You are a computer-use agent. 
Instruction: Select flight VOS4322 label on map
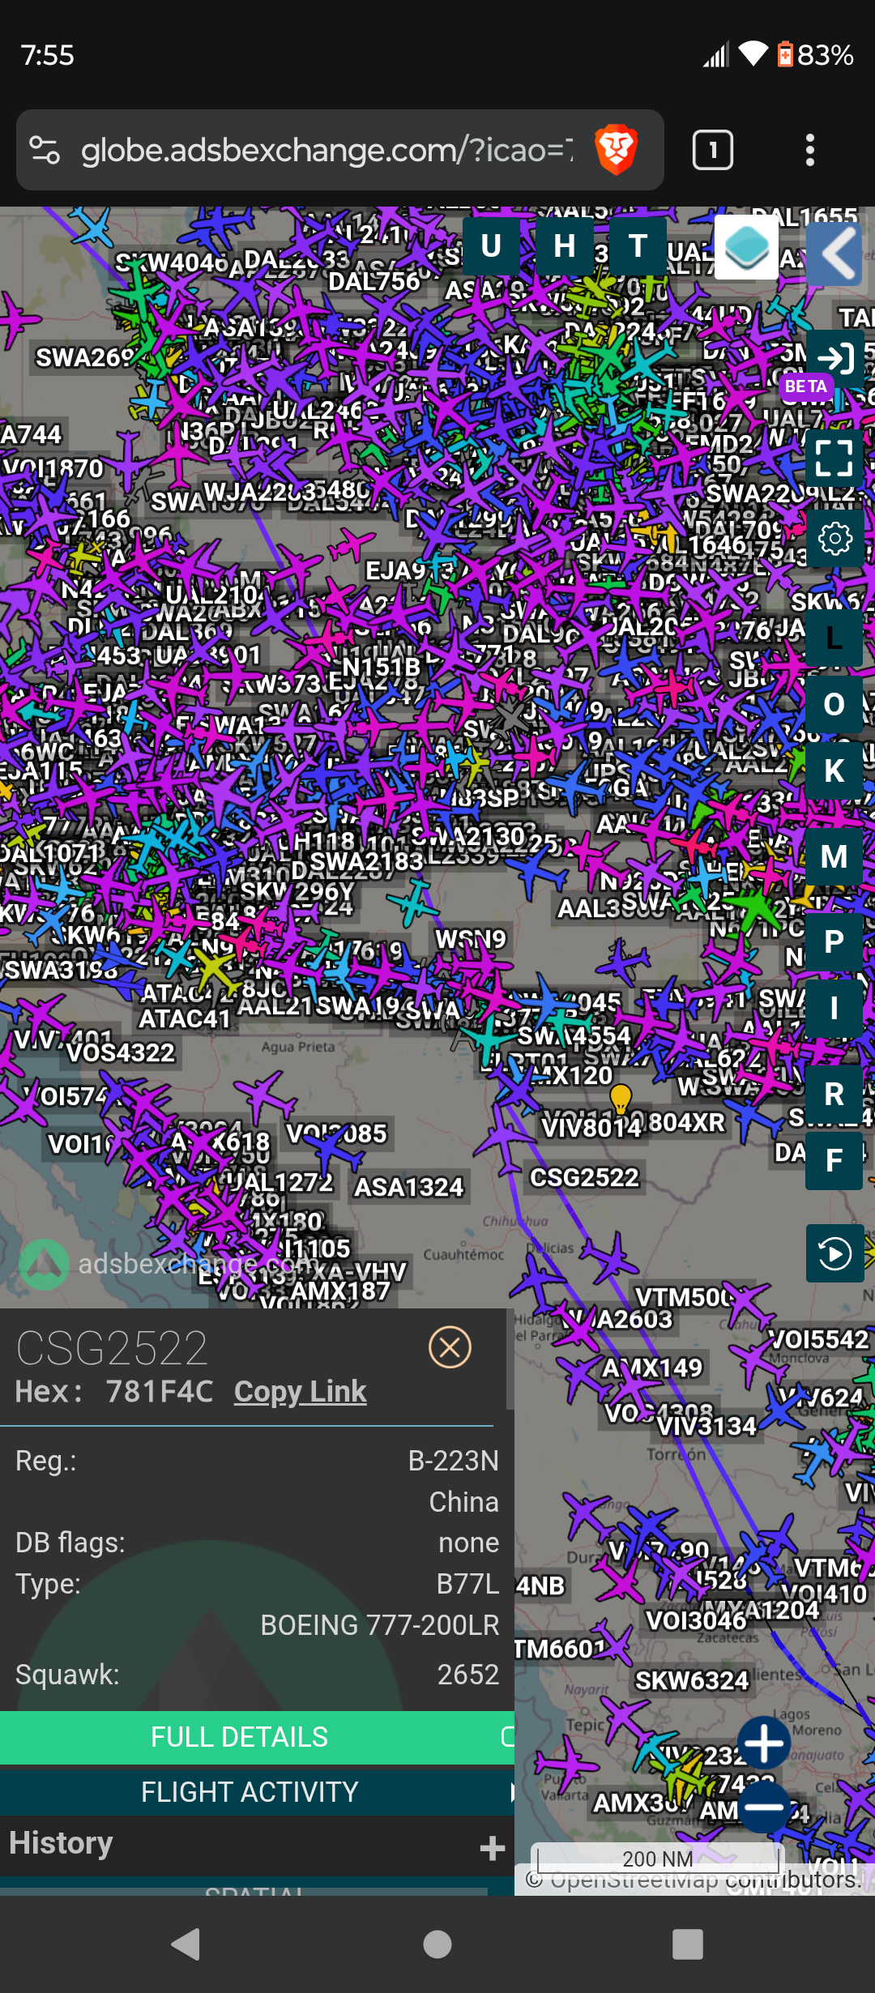click(121, 1052)
